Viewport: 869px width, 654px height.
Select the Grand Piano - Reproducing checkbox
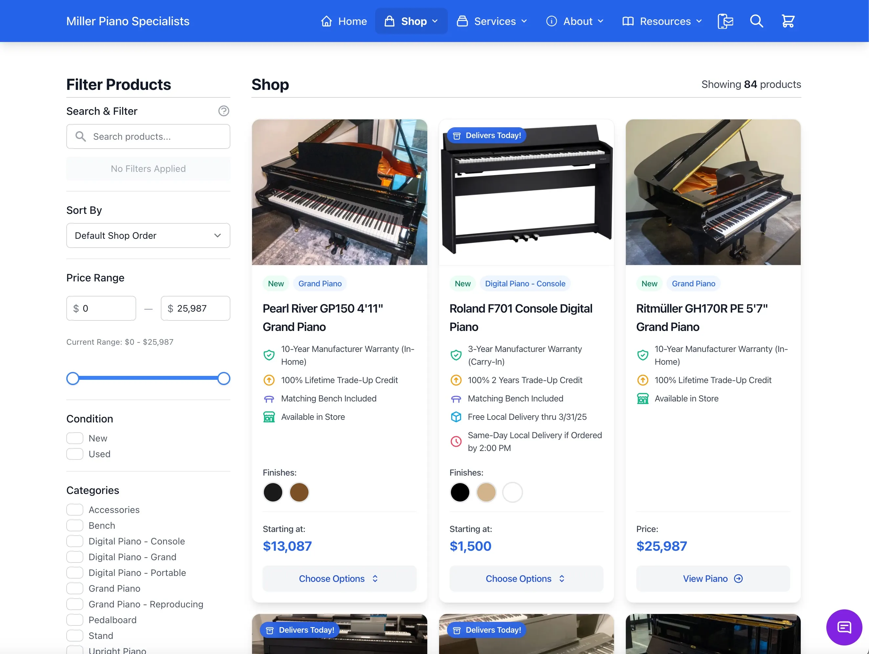[74, 604]
